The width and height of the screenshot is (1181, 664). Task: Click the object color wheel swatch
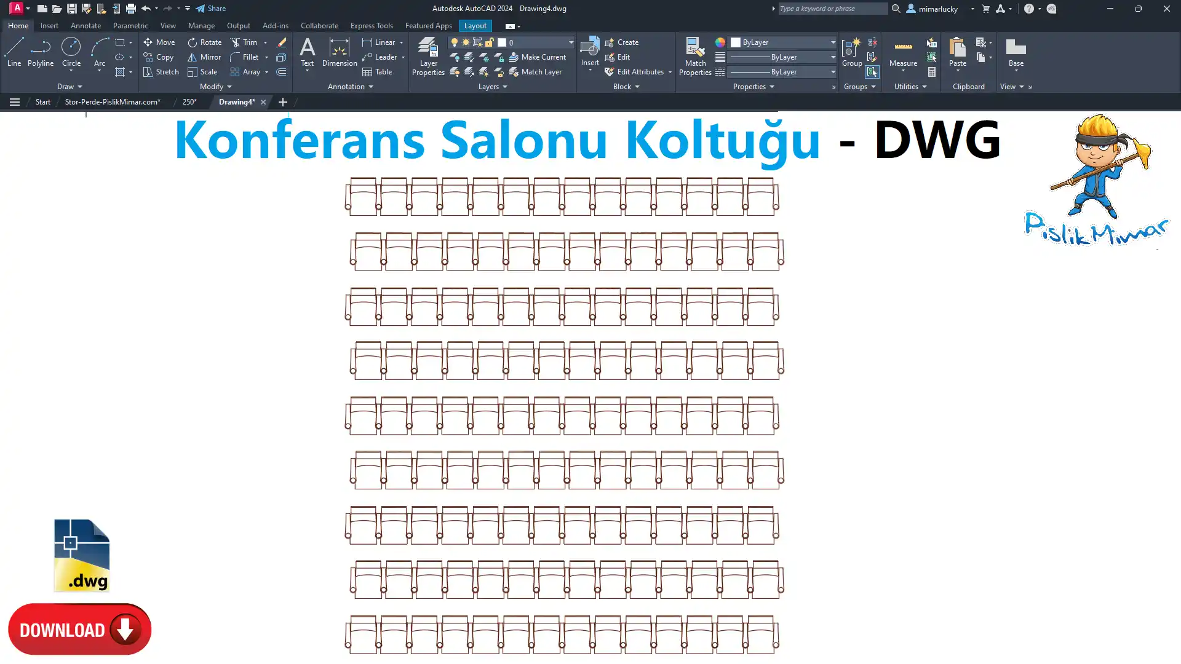[720, 42]
